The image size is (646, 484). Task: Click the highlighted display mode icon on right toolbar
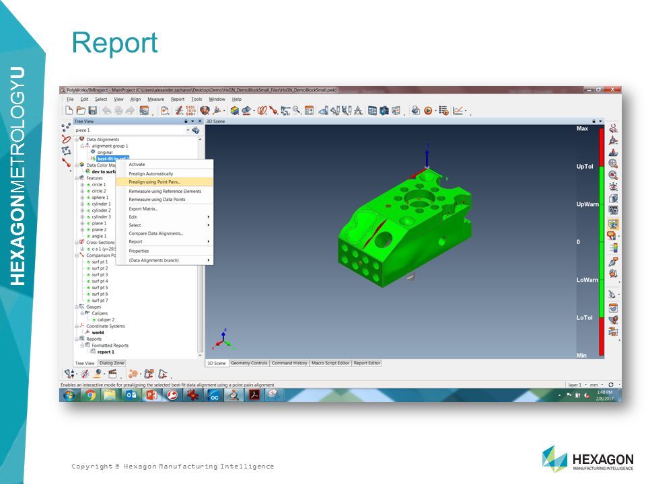(613, 224)
